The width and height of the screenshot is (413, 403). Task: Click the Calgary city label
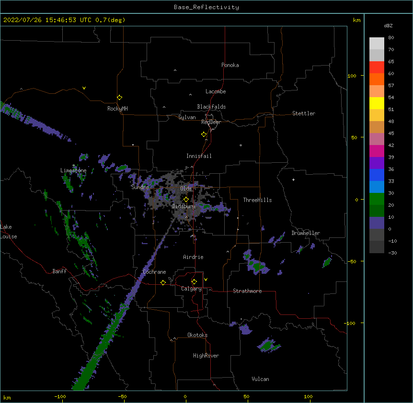click(x=191, y=289)
